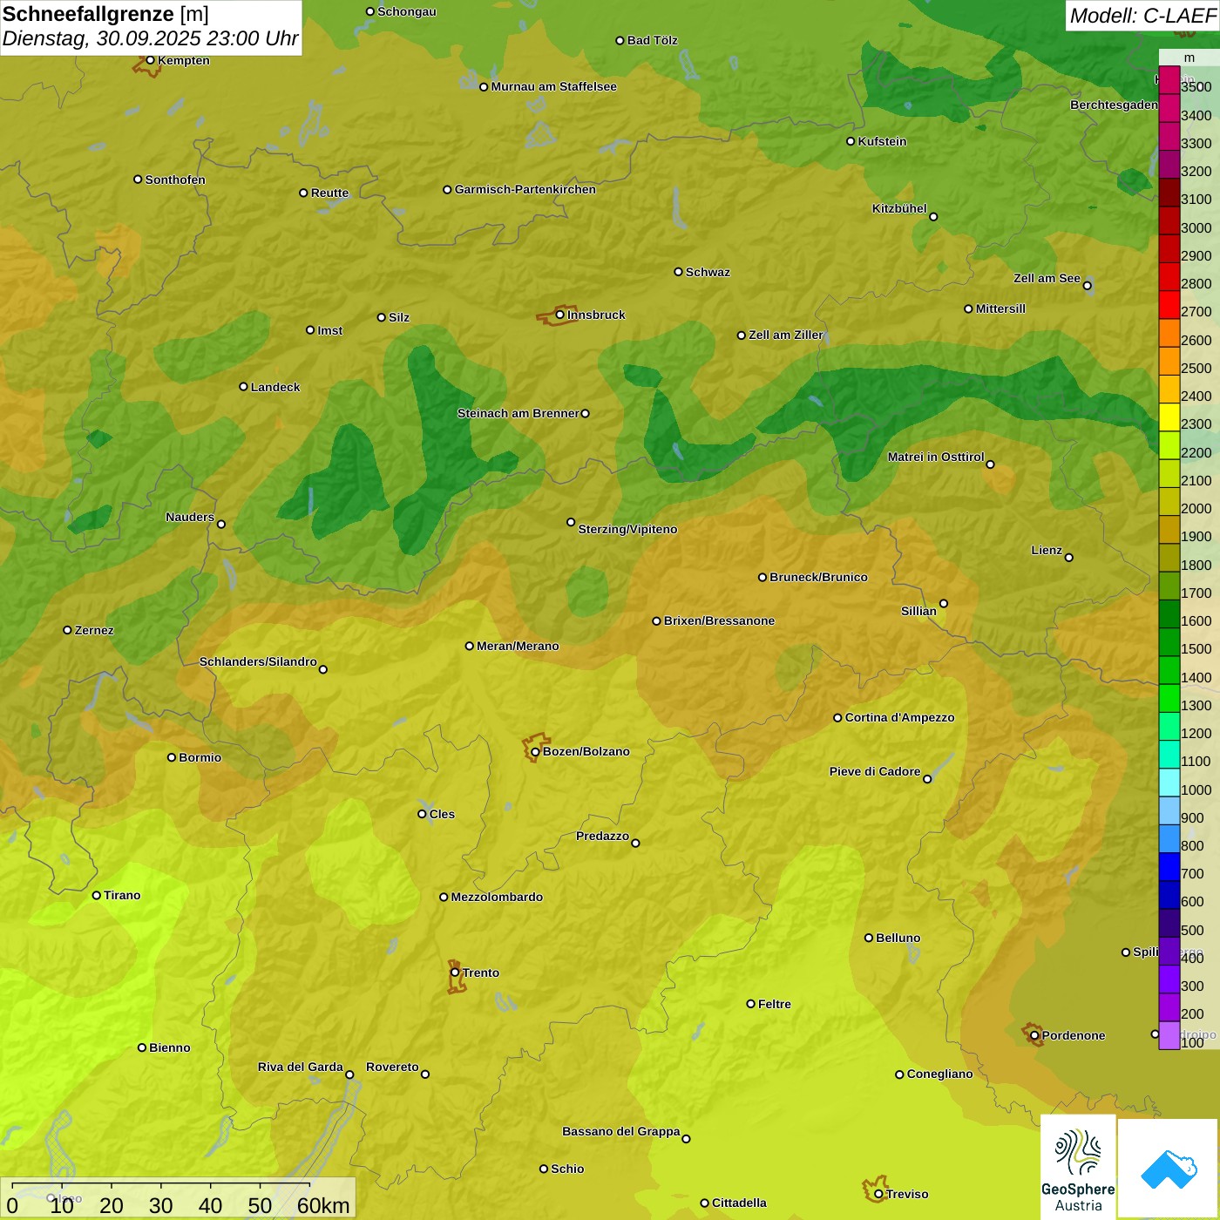Select the Kempten city marker

point(150,60)
